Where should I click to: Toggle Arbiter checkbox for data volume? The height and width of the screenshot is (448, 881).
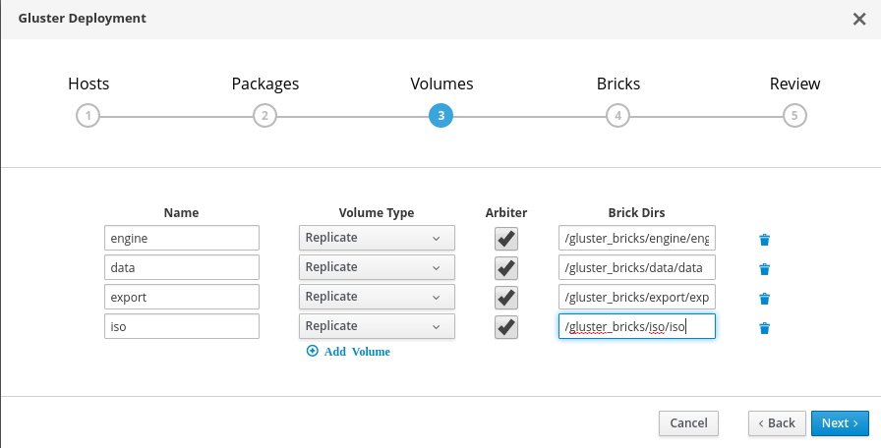click(506, 267)
